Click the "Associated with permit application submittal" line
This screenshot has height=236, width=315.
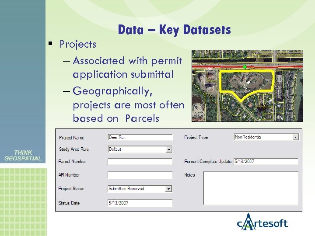(127, 68)
